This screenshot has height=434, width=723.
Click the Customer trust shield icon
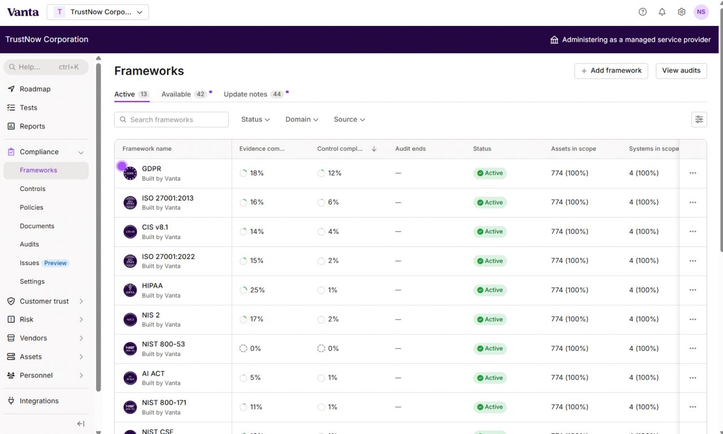pos(11,301)
